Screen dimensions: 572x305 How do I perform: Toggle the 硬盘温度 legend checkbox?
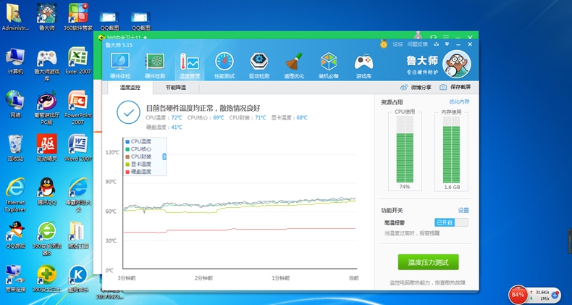click(127, 172)
